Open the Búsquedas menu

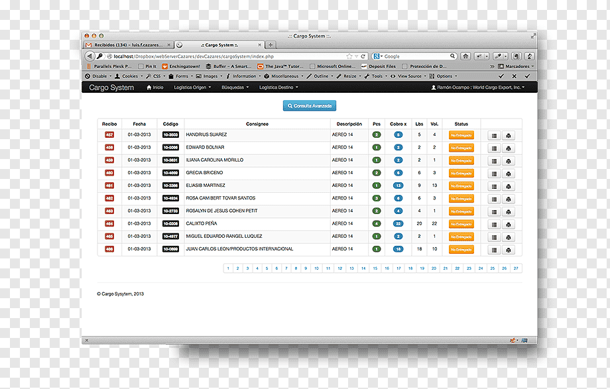(235, 87)
